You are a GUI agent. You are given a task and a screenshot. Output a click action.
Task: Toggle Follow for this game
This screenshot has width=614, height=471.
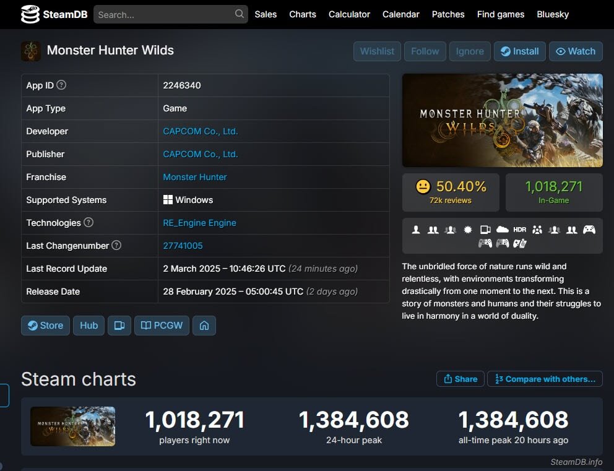coord(425,51)
